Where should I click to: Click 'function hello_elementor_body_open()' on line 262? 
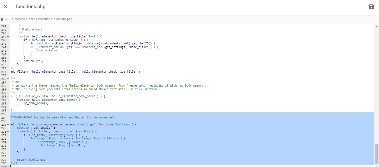tap(48, 100)
